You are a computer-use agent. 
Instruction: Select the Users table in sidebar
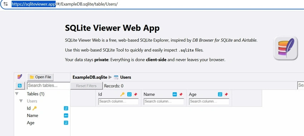[32, 101]
